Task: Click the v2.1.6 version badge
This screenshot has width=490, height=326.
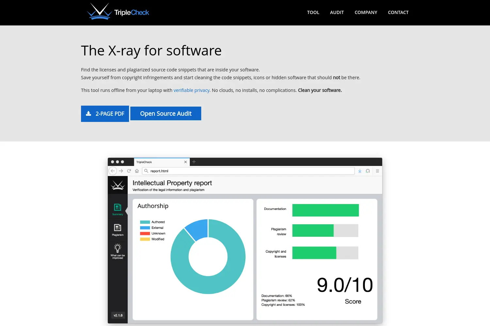Action: [x=118, y=315]
